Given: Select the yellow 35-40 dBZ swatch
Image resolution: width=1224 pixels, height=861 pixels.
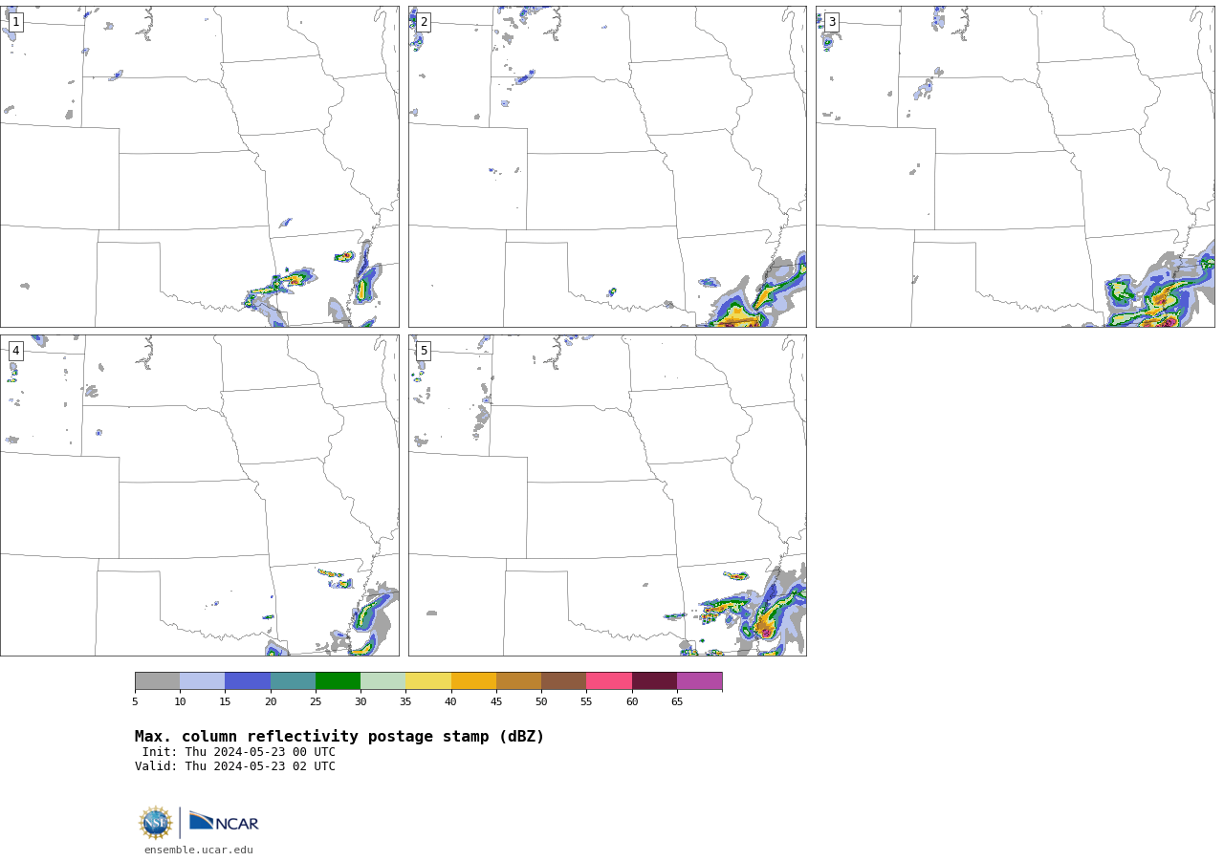Looking at the screenshot, I should 428,681.
